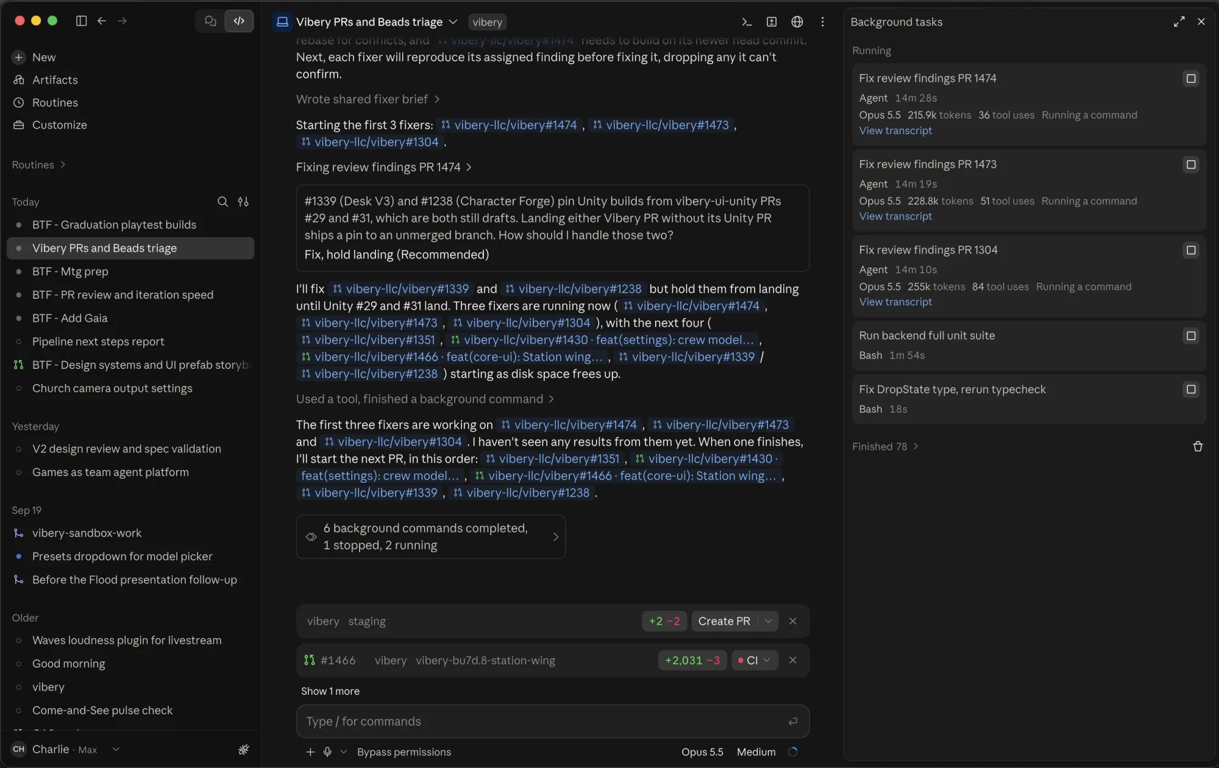
Task: Open the diff panel icon in header
Action: [772, 22]
